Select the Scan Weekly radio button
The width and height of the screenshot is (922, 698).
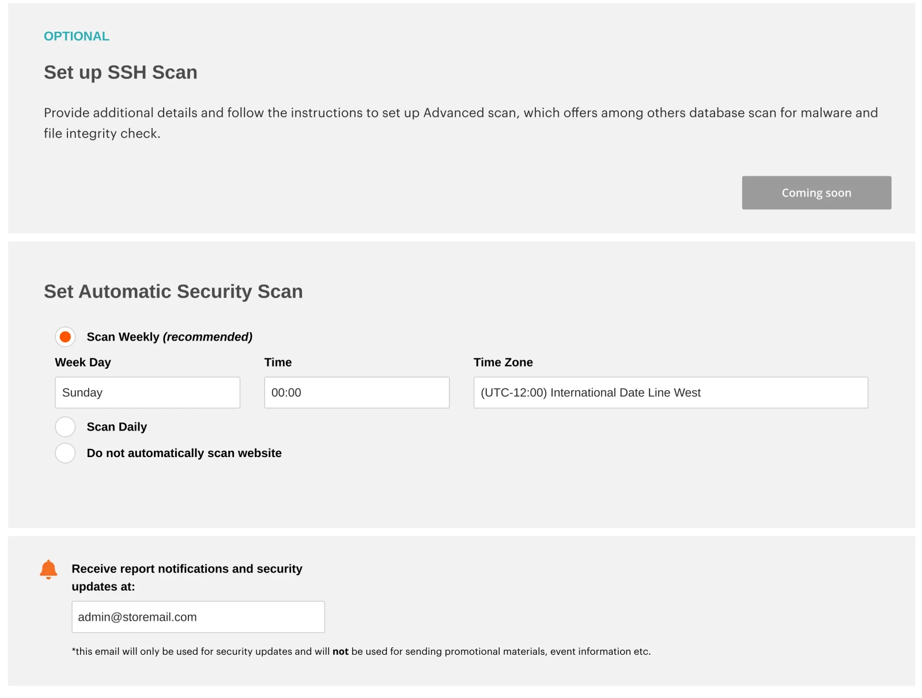(x=65, y=337)
